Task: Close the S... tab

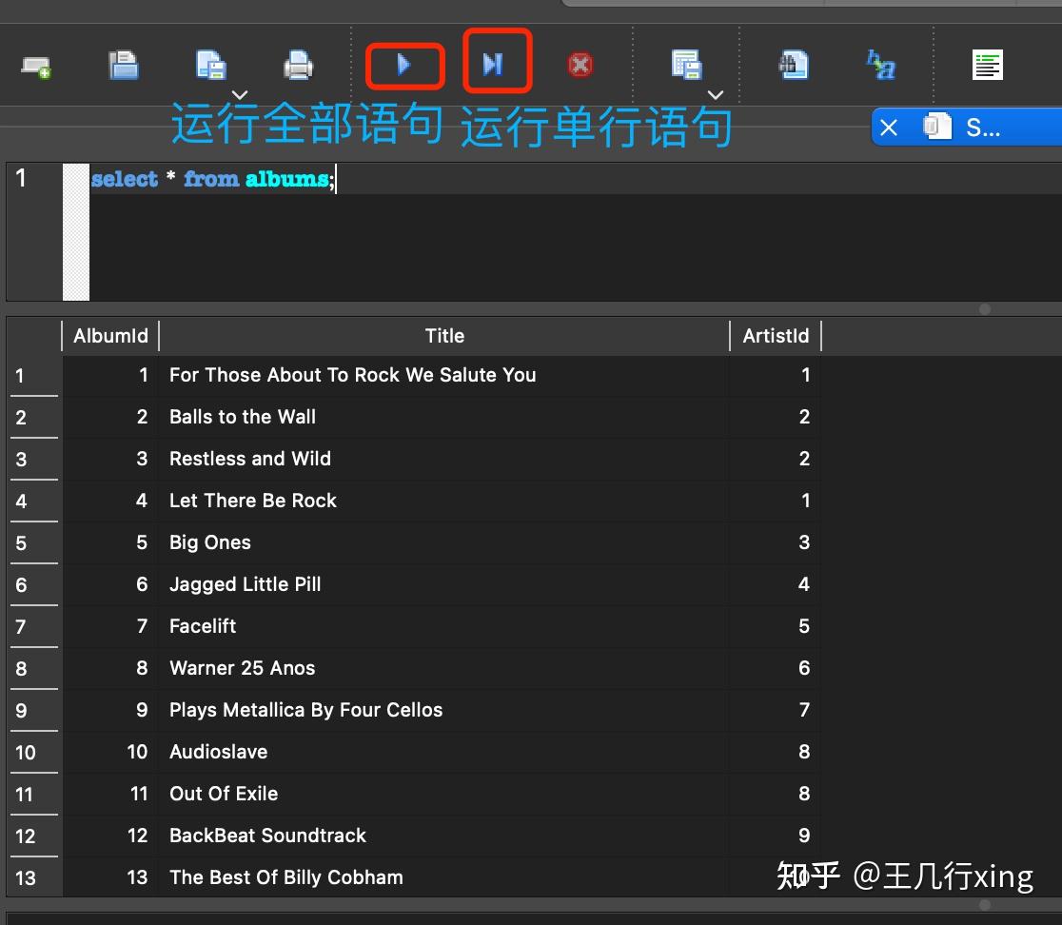Action: (x=888, y=126)
